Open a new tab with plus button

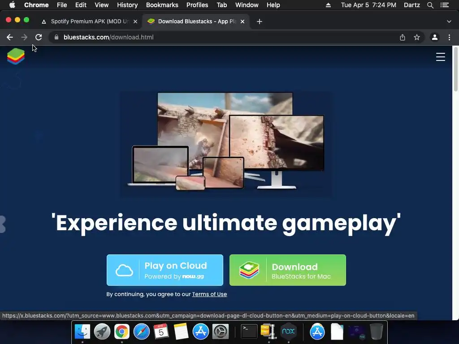[260, 21]
